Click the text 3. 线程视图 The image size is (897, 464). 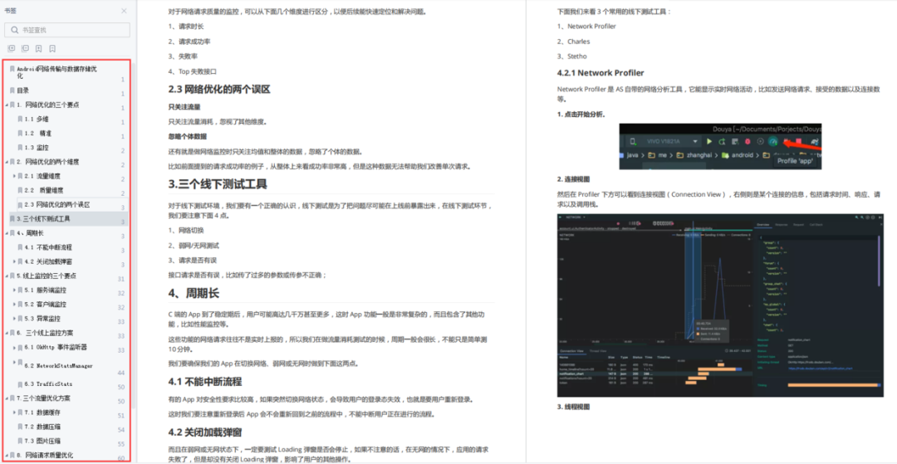click(573, 406)
